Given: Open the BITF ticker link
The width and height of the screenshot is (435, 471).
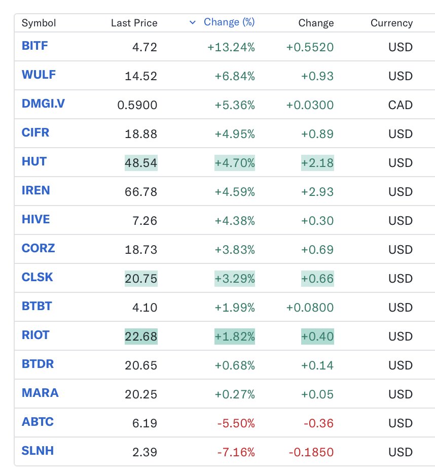Looking at the screenshot, I should point(35,46).
